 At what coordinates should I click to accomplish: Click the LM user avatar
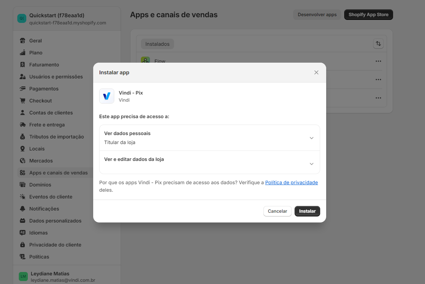click(x=23, y=276)
